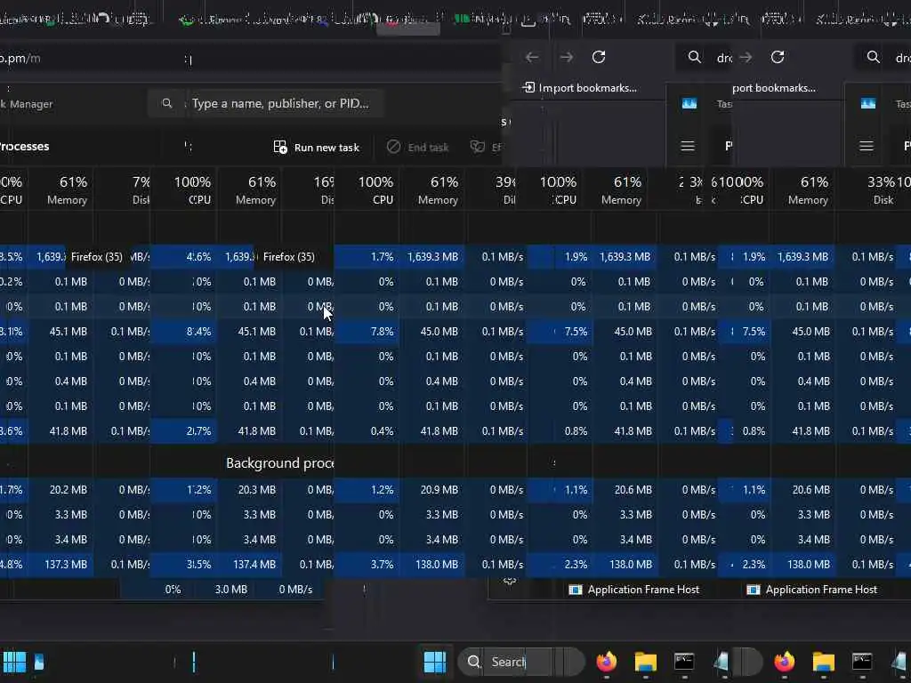The height and width of the screenshot is (683, 911).
Task: Select the '20.9 MB' memory cell
Action: [x=431, y=490]
